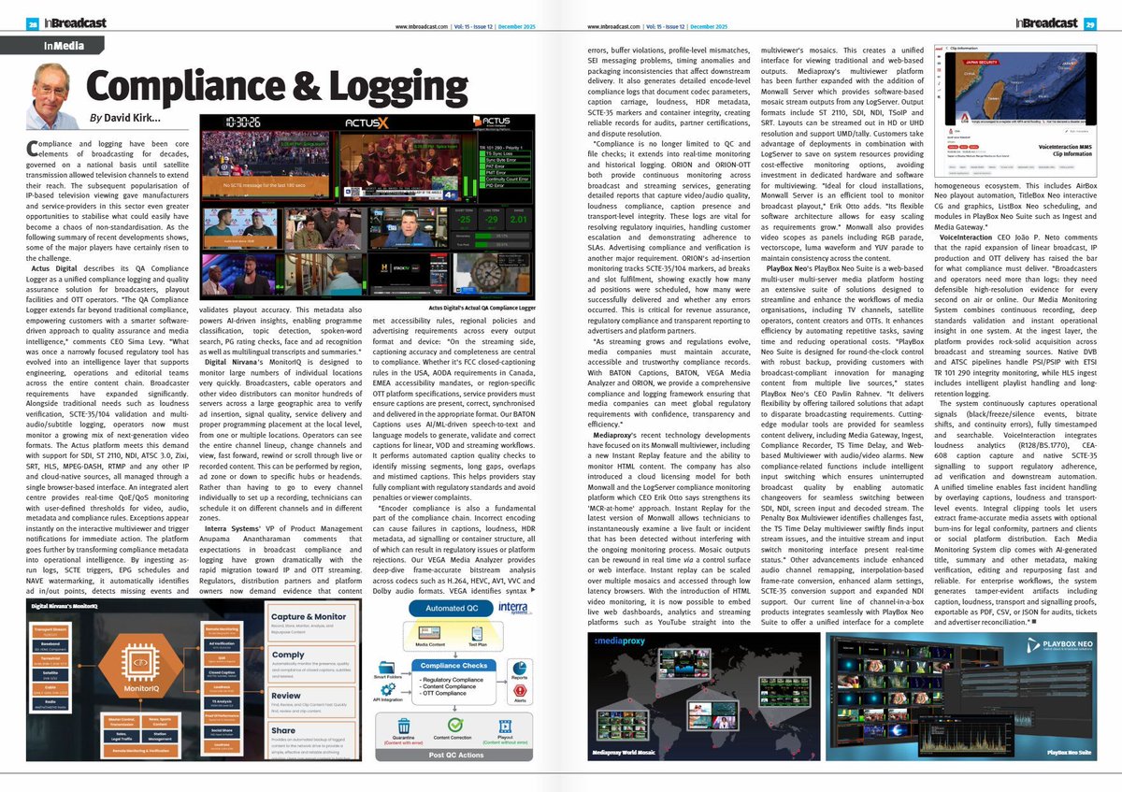This screenshot has width=1122, height=792.
Task: Click the Test Plan clipboard icon
Action: (477, 633)
